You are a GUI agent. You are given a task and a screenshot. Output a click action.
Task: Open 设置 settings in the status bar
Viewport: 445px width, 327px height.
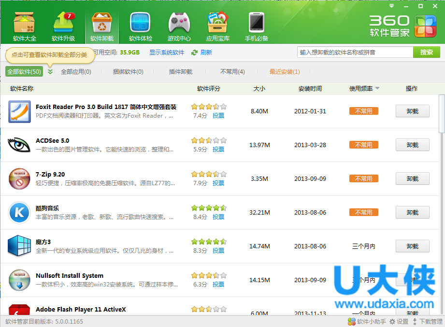tap(399, 322)
